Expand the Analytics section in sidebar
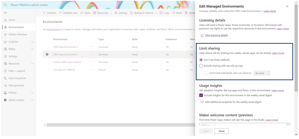 coord(32,42)
